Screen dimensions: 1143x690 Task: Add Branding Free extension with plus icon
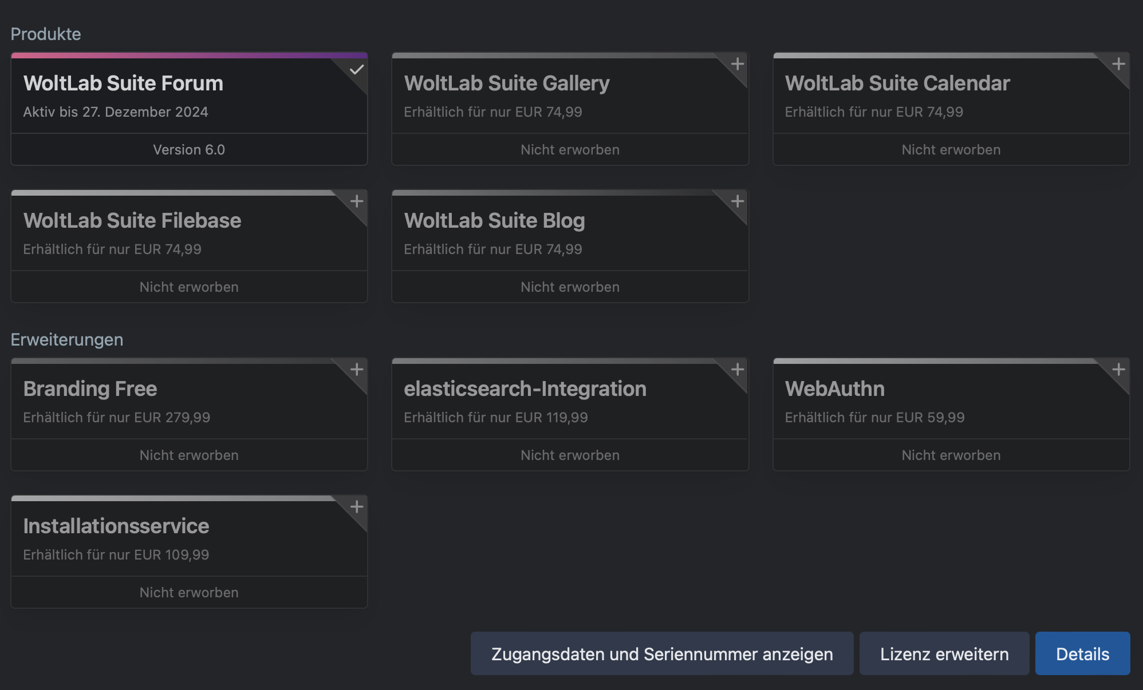(x=356, y=370)
